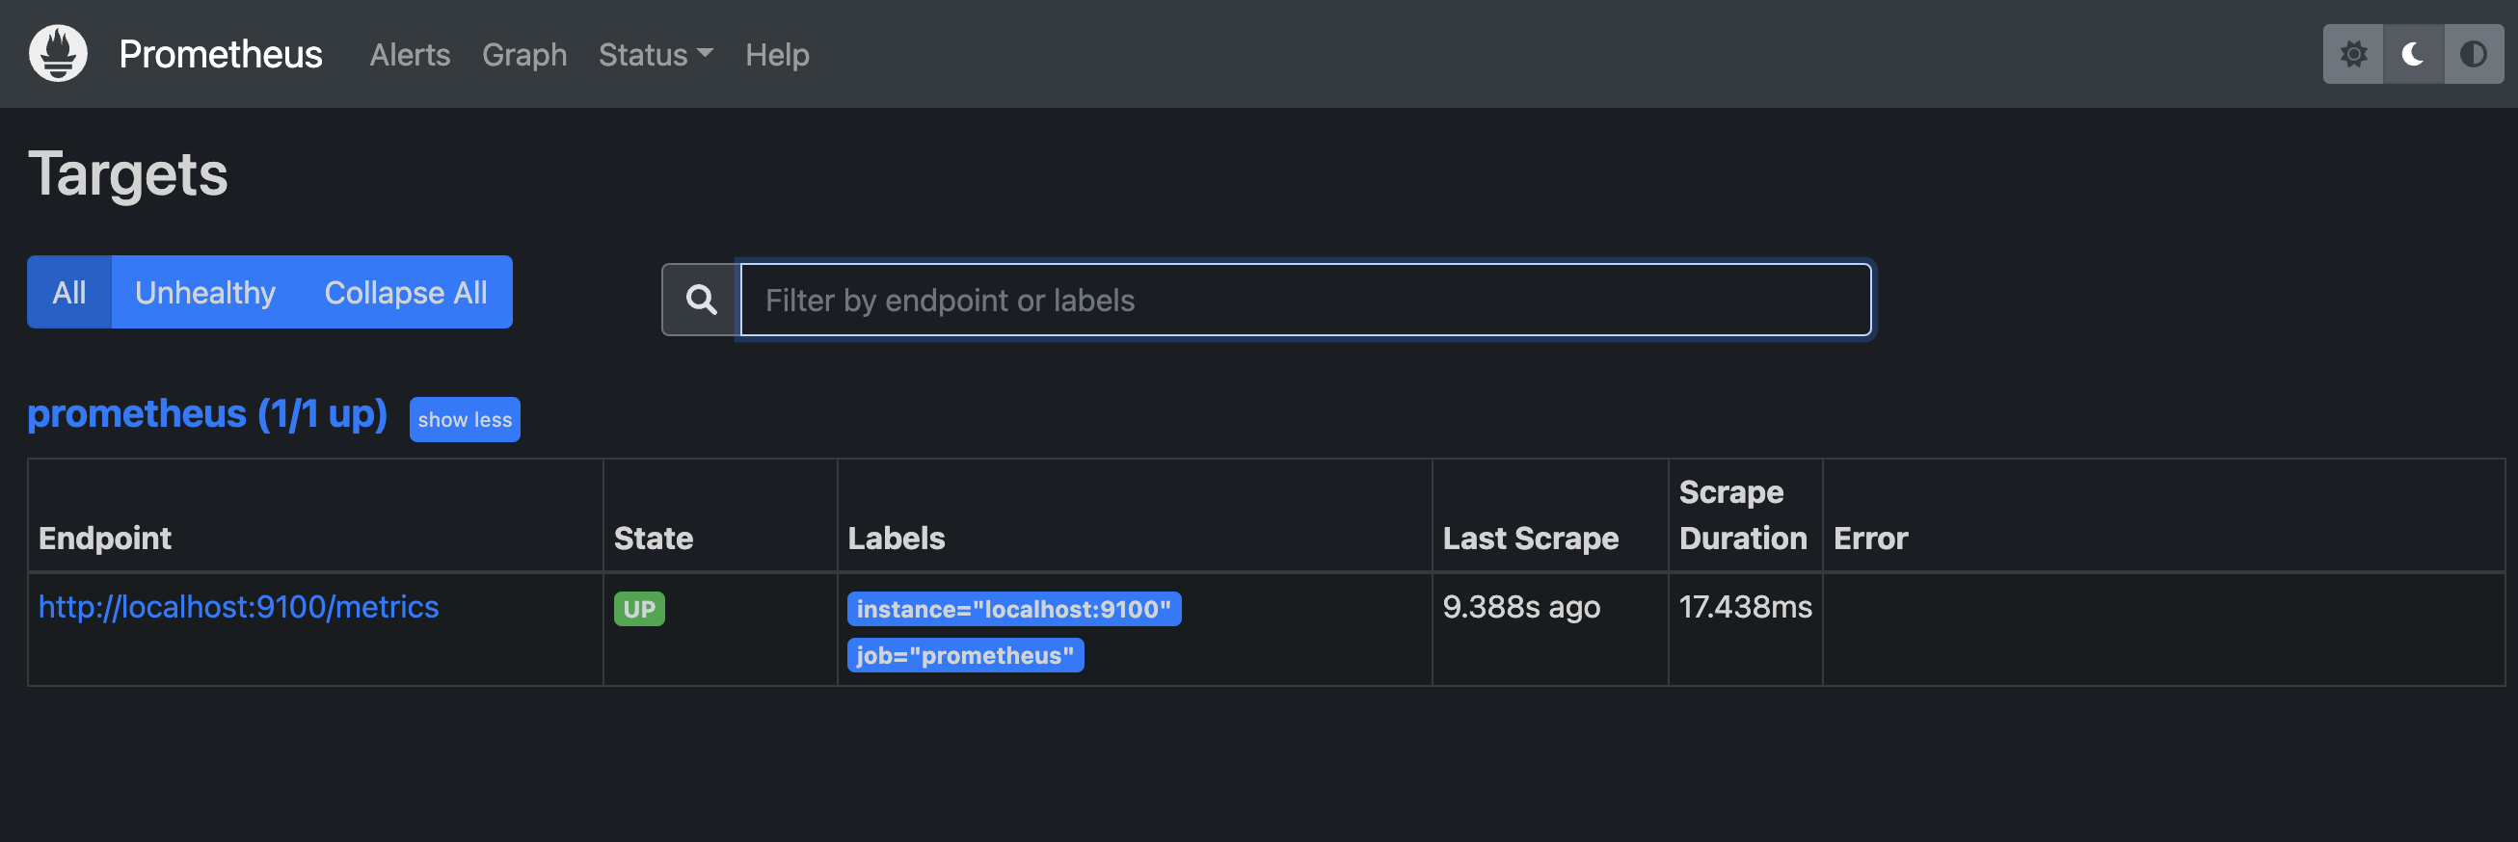Open the Status dropdown menu
This screenshot has width=2518, height=842.
(x=655, y=55)
